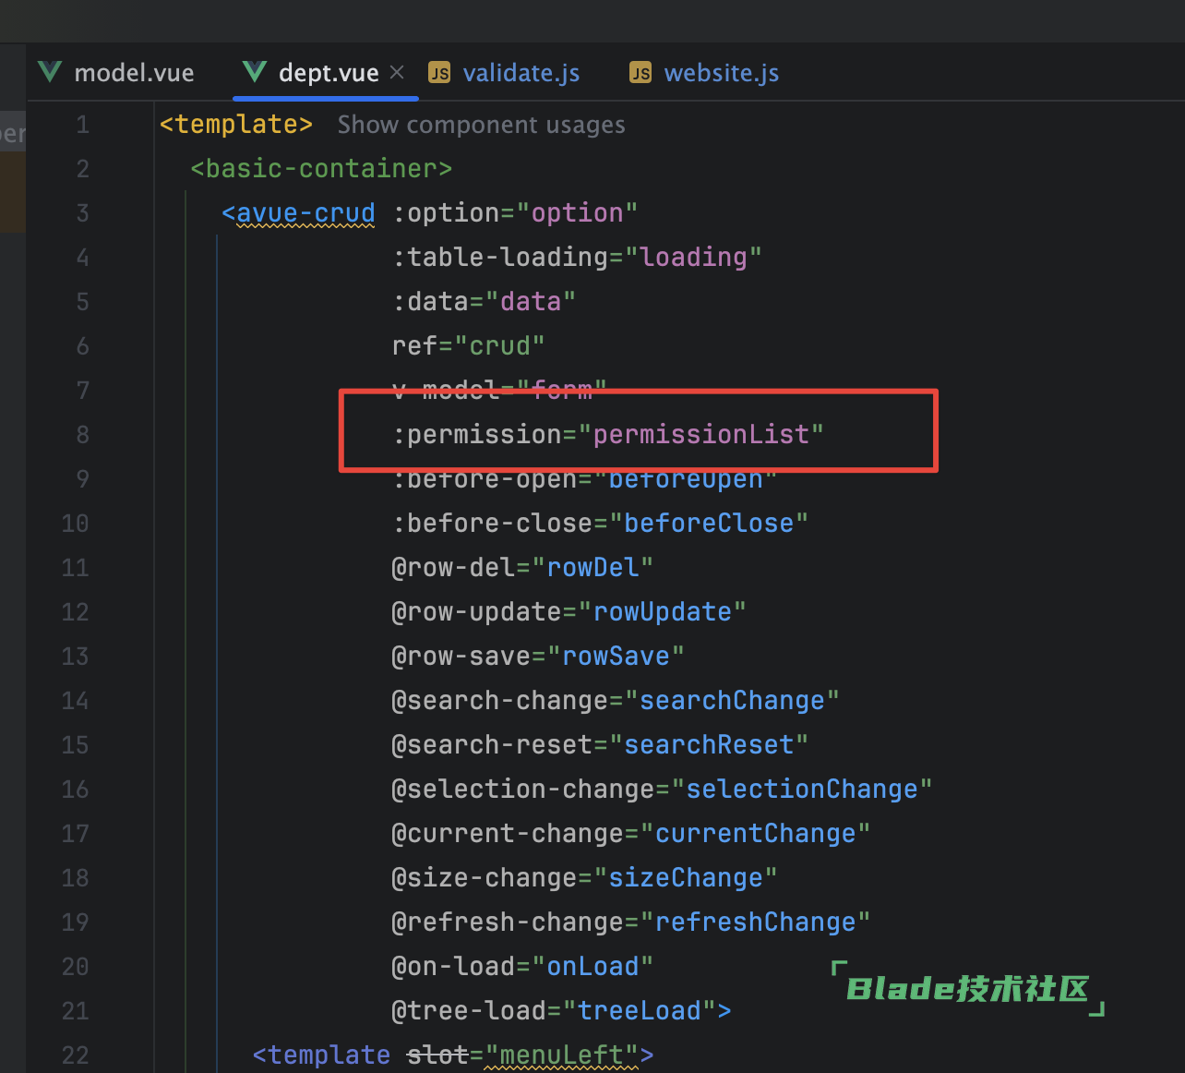
Task: Open the validate.js tab
Action: tap(521, 73)
